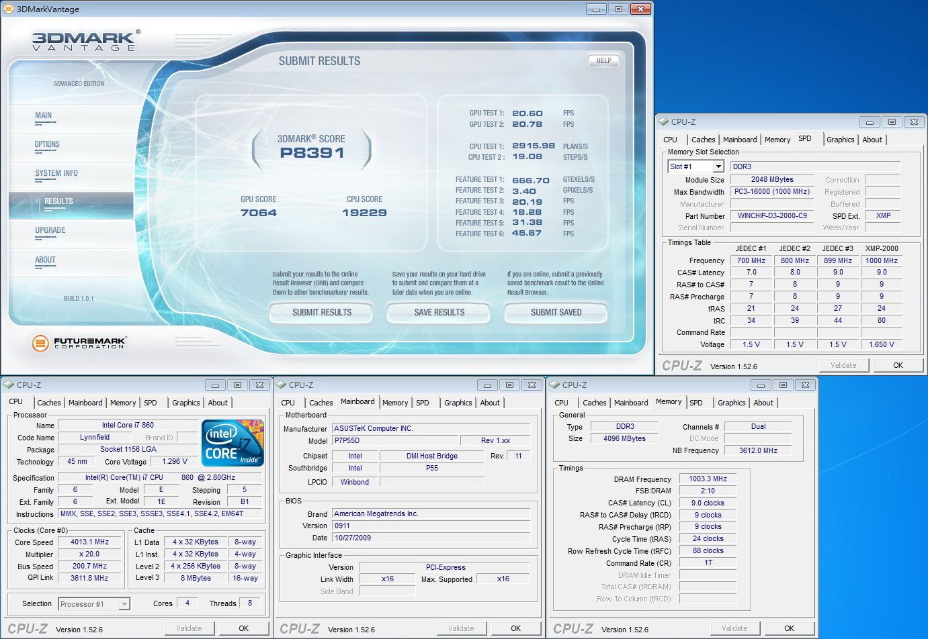Open the Main section in 3DMark Vantage
Screen dimensions: 928x639
click(44, 115)
